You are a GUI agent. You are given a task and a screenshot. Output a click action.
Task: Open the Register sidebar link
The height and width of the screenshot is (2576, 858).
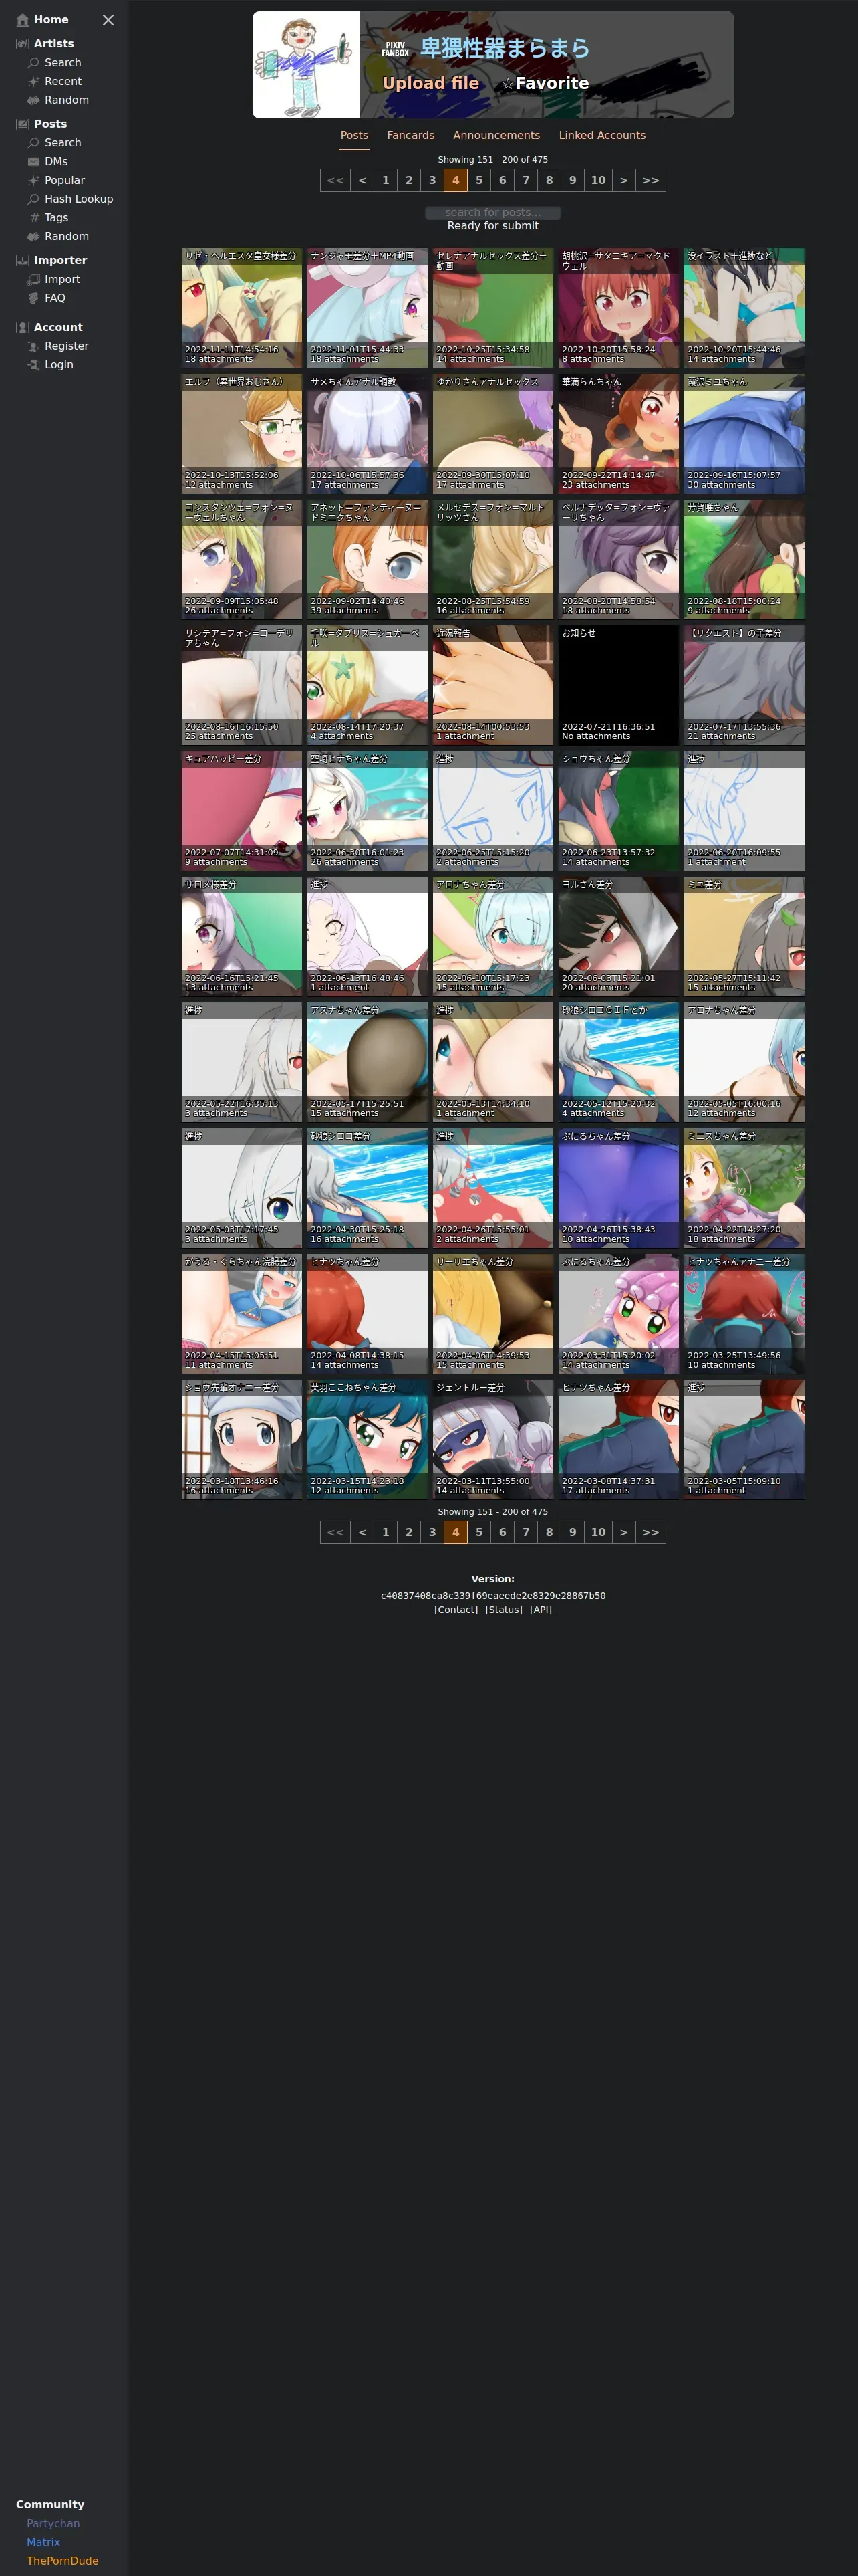(67, 347)
